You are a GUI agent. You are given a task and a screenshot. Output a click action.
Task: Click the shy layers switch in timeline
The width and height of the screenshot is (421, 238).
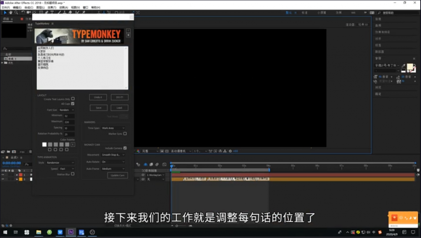(x=145, y=164)
